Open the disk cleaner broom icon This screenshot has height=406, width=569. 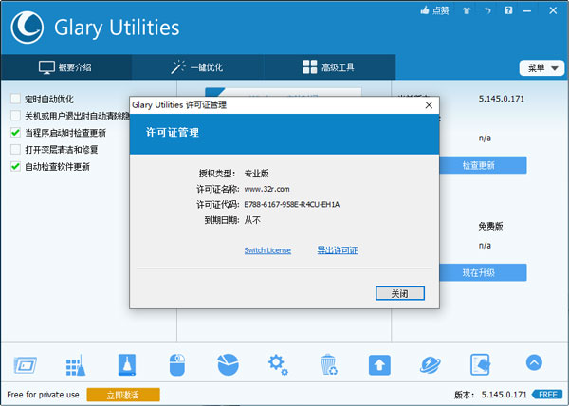click(127, 364)
